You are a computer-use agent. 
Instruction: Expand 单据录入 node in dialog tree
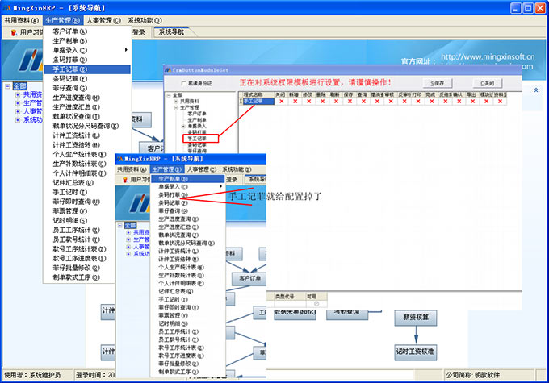pos(183,126)
